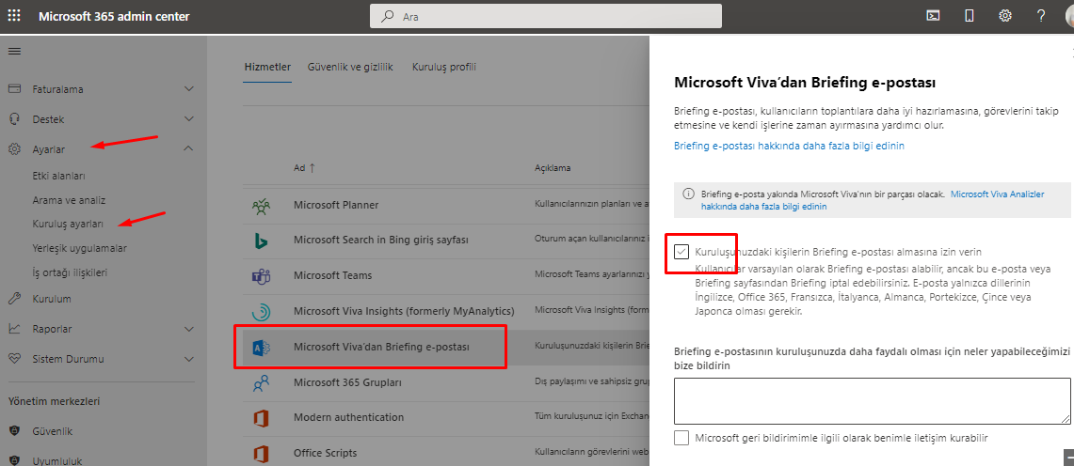Screen dimensions: 1074x466
Task: Click the Microsoft Planner service icon
Action: coord(261,204)
